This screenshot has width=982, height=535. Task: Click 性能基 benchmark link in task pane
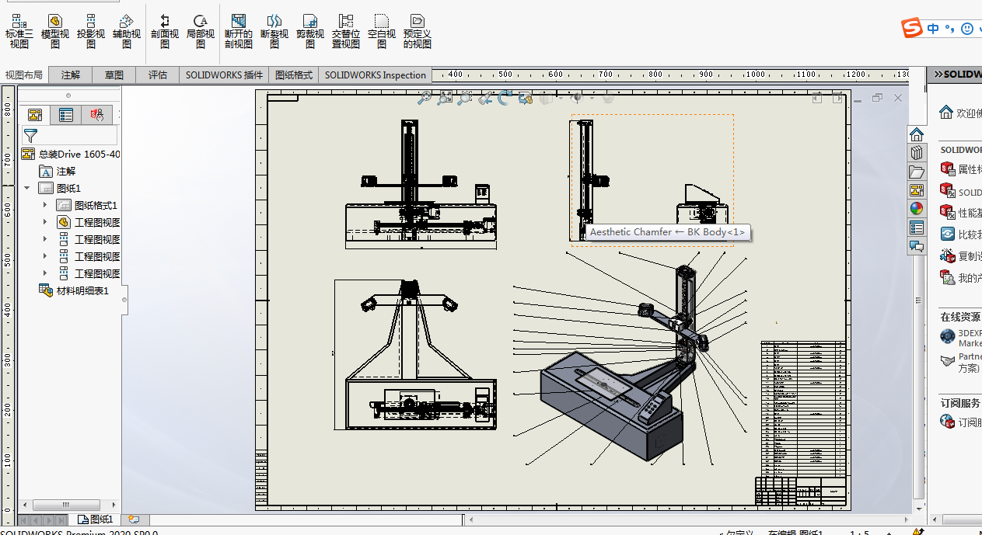[960, 212]
